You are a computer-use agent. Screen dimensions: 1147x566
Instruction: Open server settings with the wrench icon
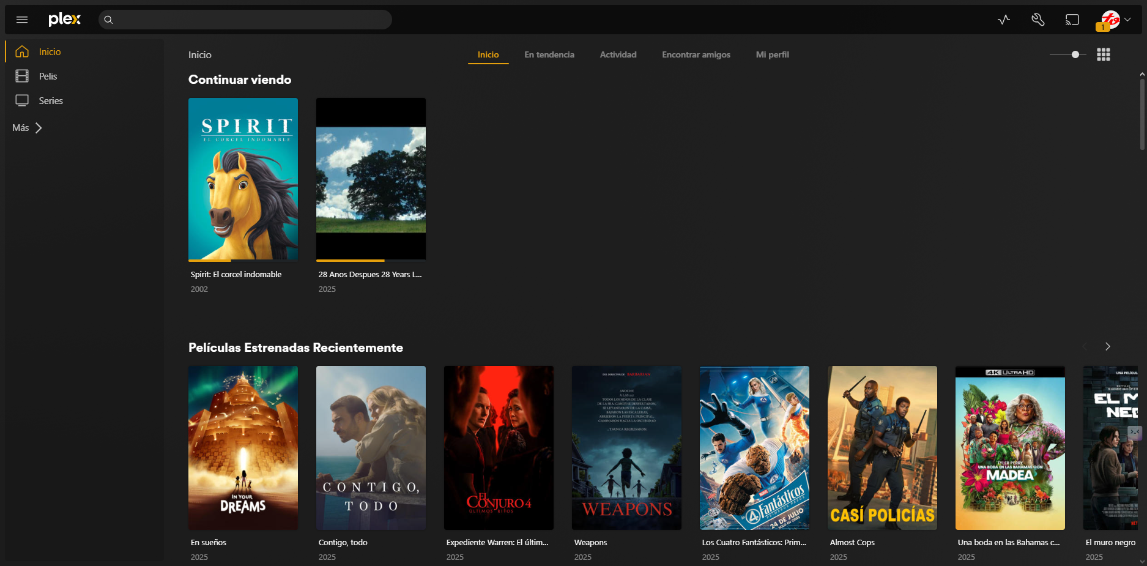(1037, 19)
